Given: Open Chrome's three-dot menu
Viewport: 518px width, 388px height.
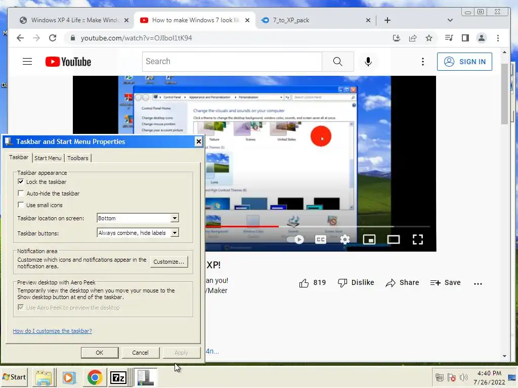Looking at the screenshot, I should (x=498, y=38).
